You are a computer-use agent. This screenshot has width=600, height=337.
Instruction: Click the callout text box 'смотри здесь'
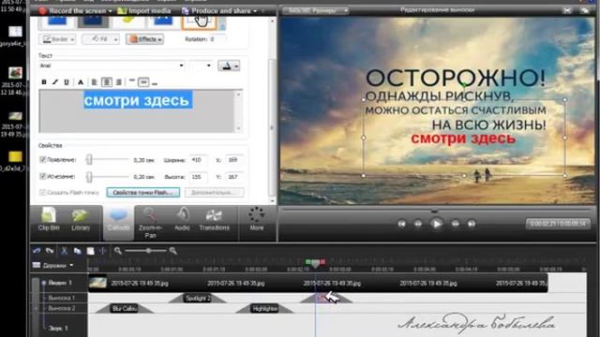coord(138,110)
